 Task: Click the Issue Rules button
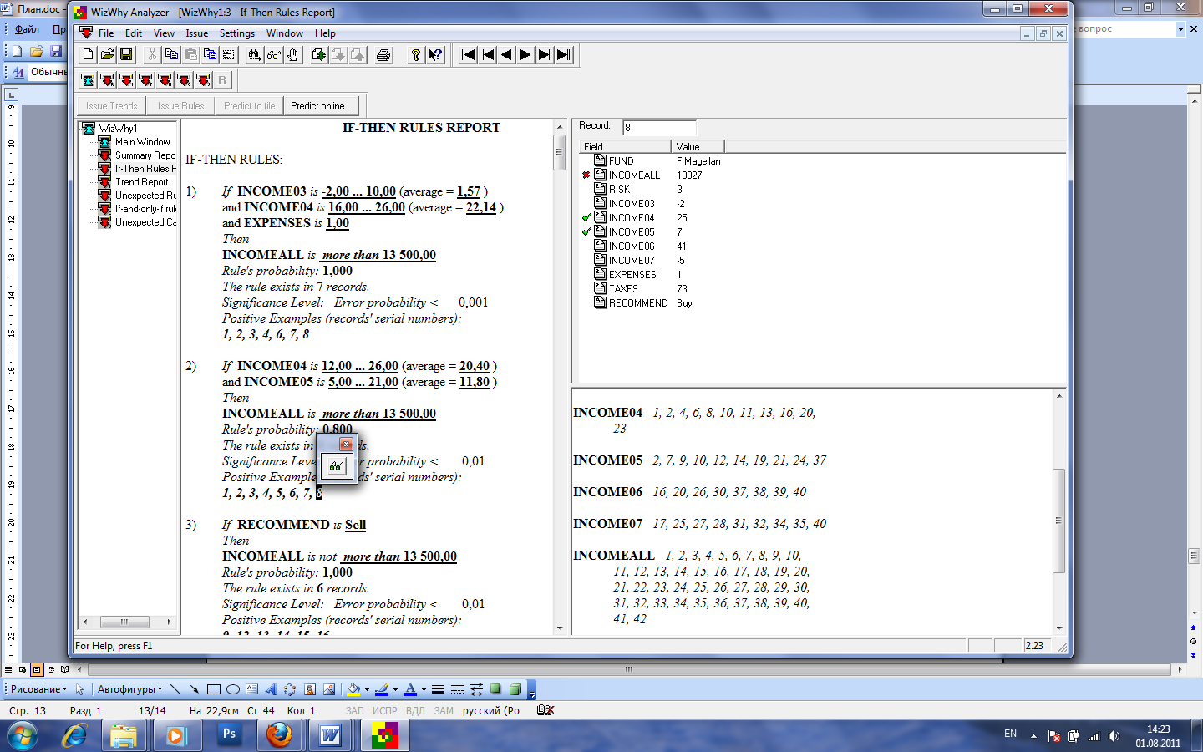pos(180,106)
